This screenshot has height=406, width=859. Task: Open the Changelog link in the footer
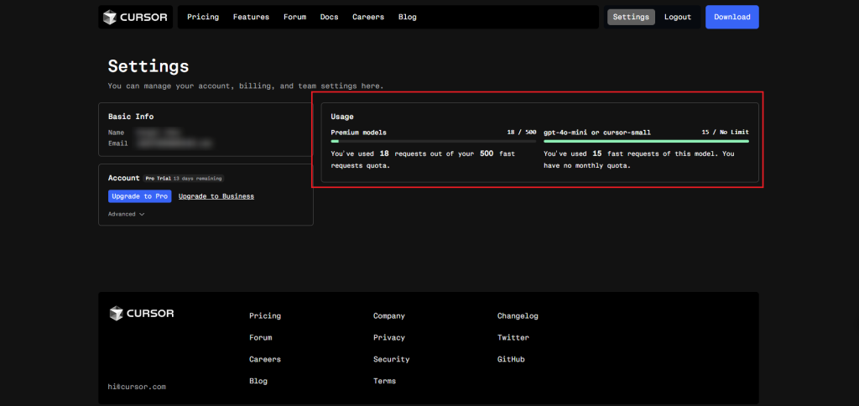[x=518, y=316]
